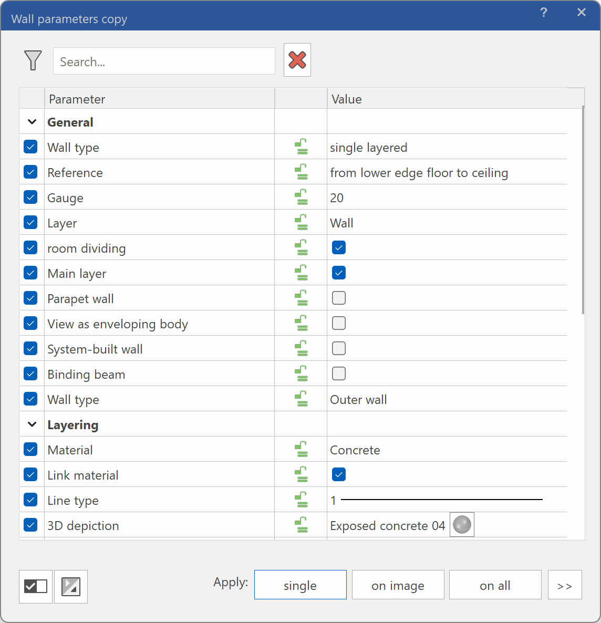Click the Exposed concrete 04 material preview sphere
This screenshot has width=601, height=623.
tap(461, 524)
